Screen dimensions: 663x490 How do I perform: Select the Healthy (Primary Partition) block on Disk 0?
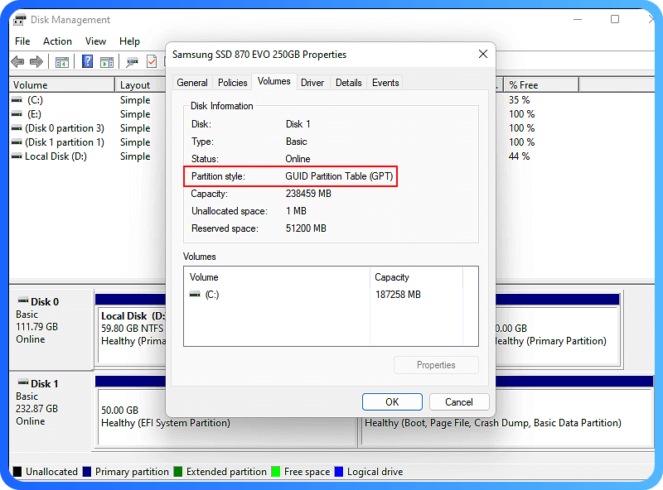(x=557, y=334)
